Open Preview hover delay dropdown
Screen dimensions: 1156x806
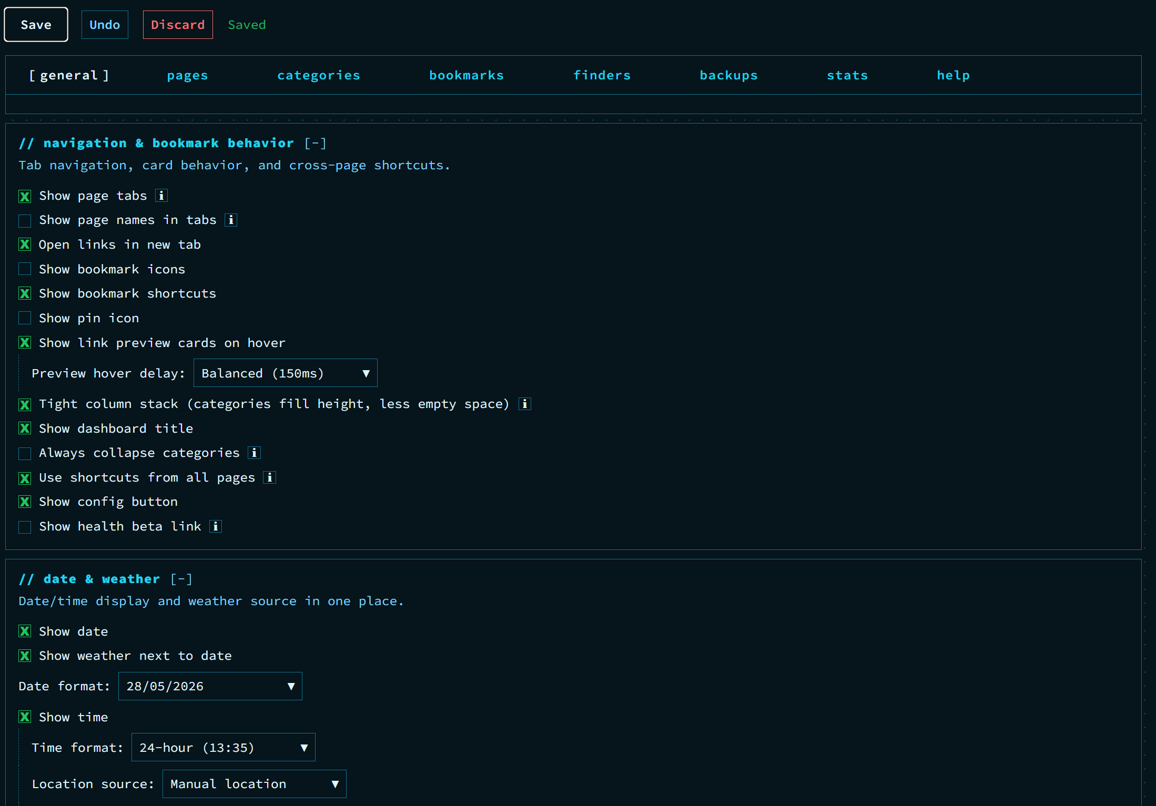pos(286,373)
